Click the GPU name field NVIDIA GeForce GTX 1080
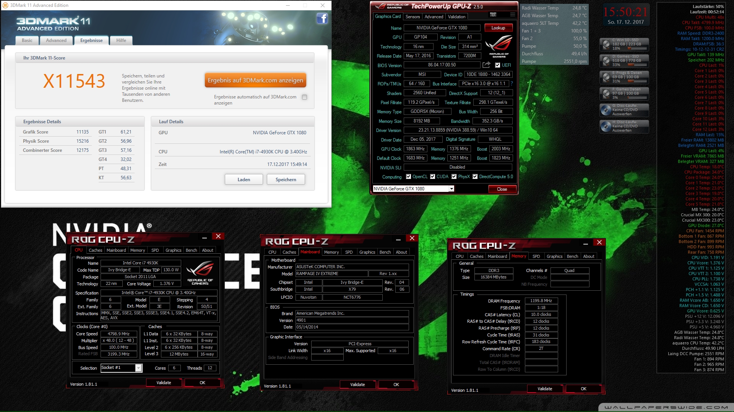734x412 pixels. click(442, 28)
